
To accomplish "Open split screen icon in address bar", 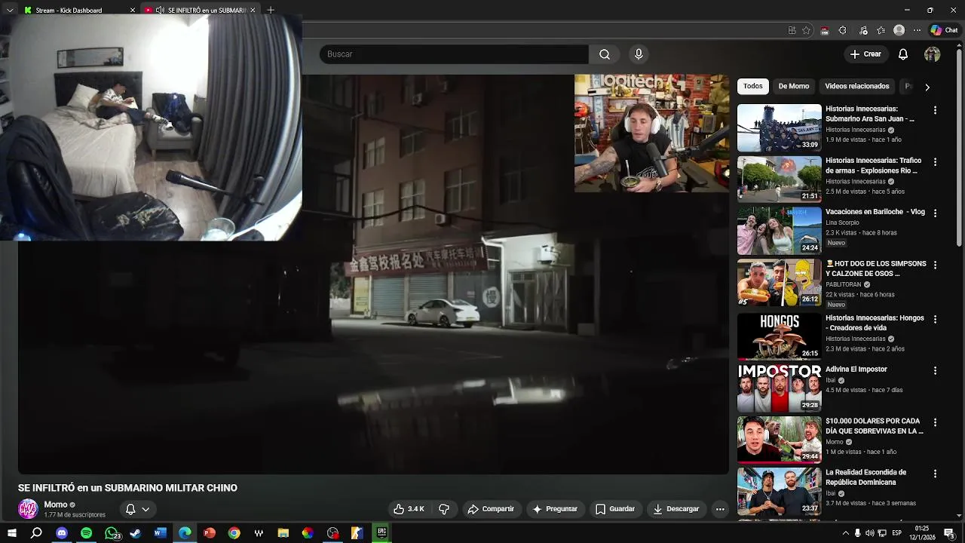I will 792,30.
